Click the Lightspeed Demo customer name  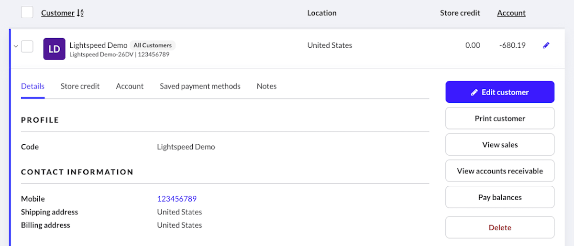pyautogui.click(x=99, y=45)
